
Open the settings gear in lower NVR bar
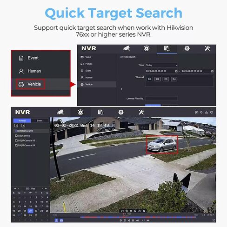coord(121,112)
